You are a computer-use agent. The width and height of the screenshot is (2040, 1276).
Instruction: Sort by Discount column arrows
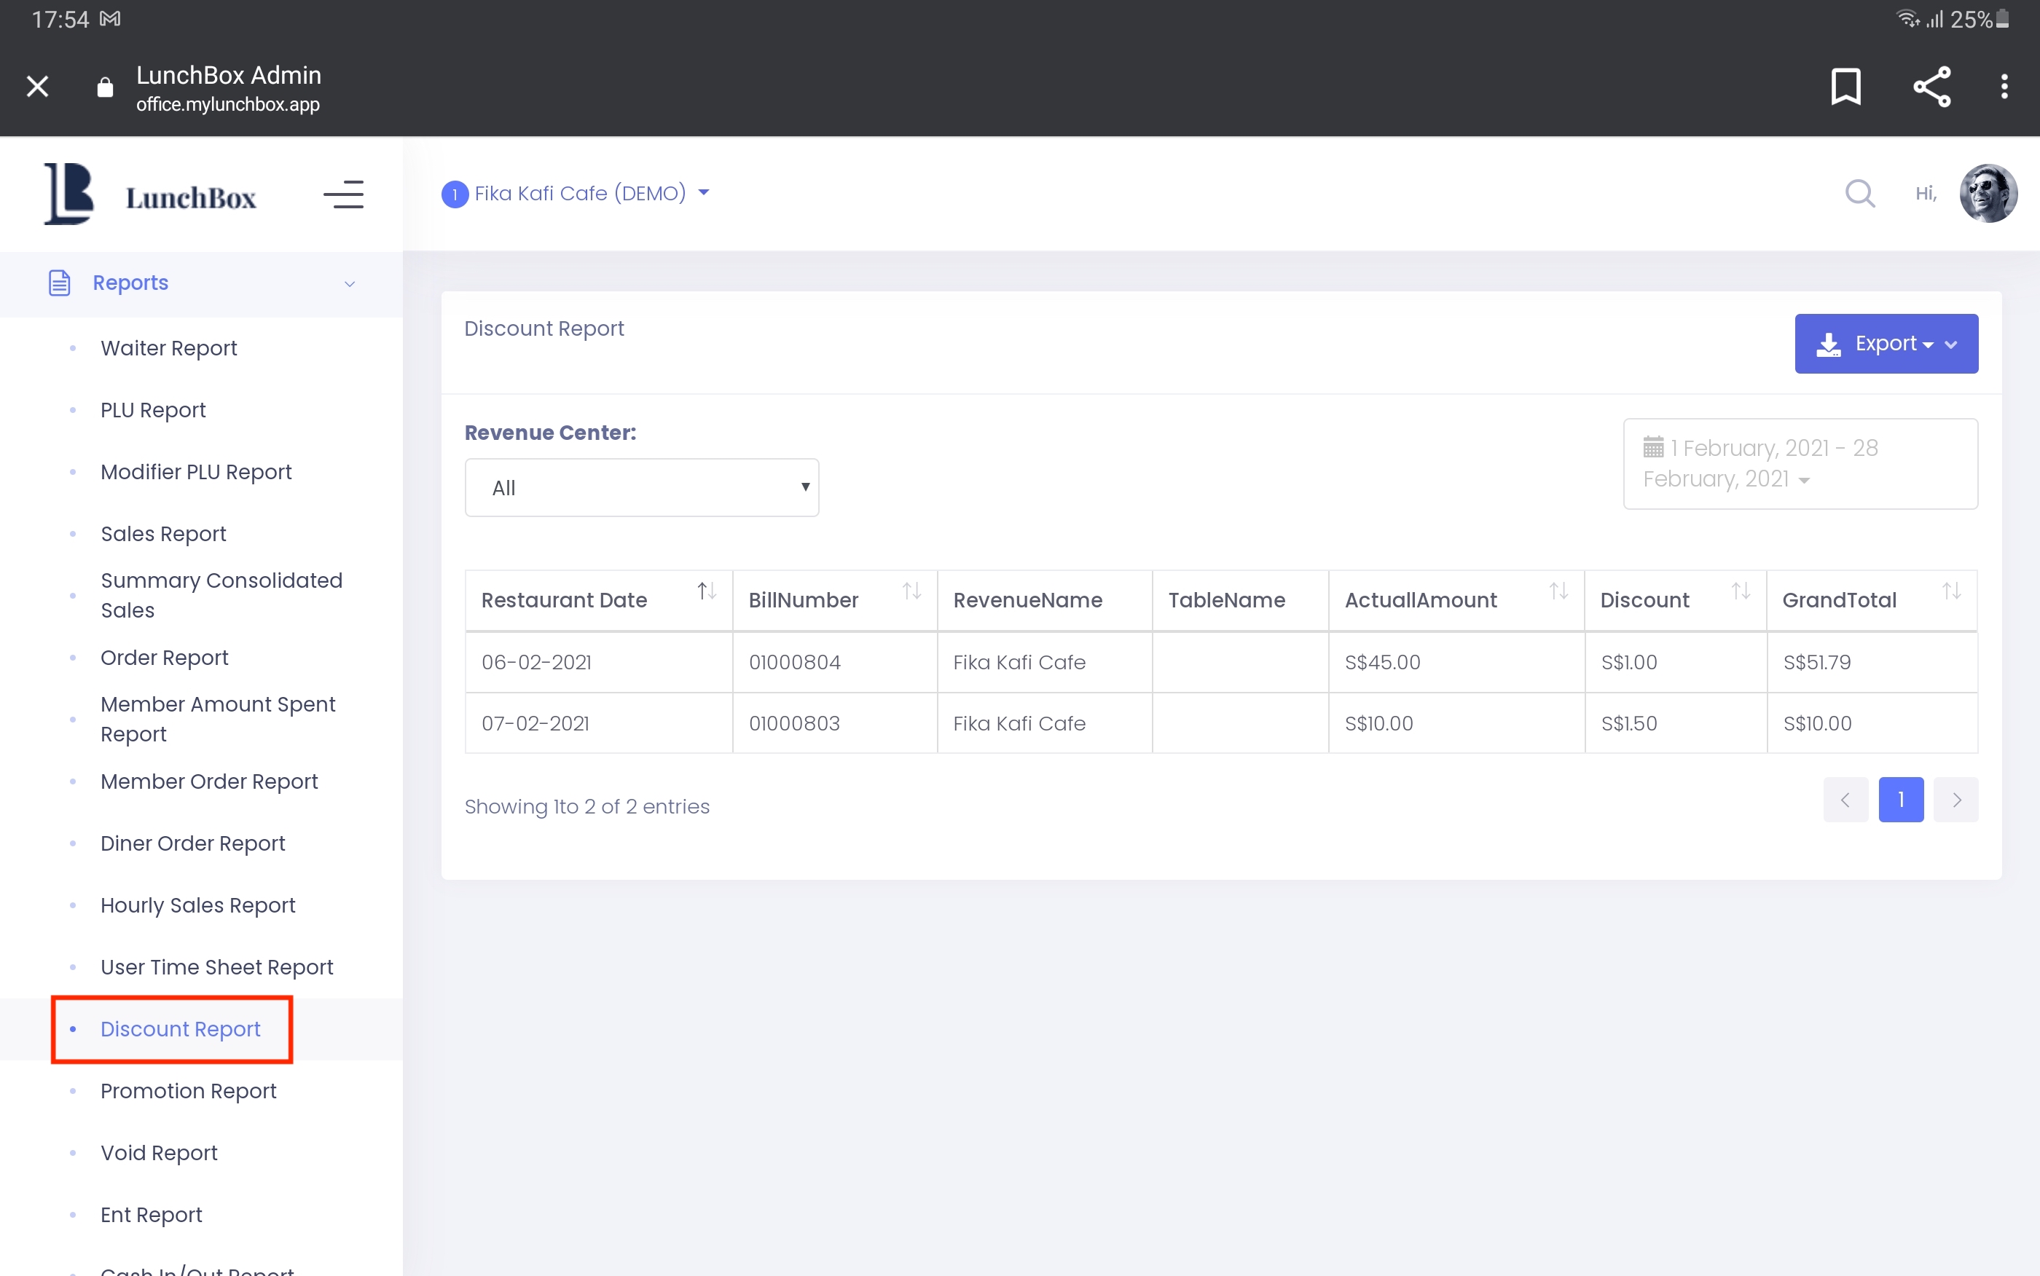pos(1741,591)
